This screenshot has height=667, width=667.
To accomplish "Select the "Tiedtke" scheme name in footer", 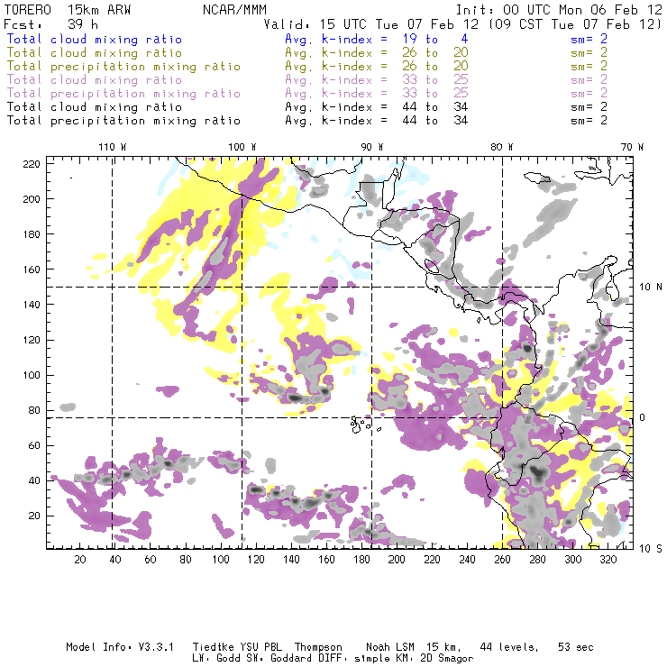I will [213, 647].
